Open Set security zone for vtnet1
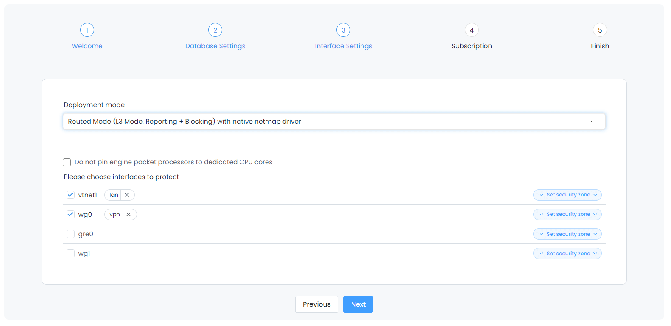The width and height of the screenshot is (671, 326). (567, 195)
